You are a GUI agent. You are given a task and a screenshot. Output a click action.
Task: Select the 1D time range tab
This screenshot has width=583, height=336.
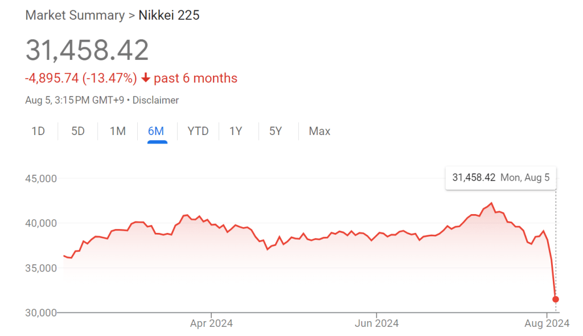pos(38,132)
